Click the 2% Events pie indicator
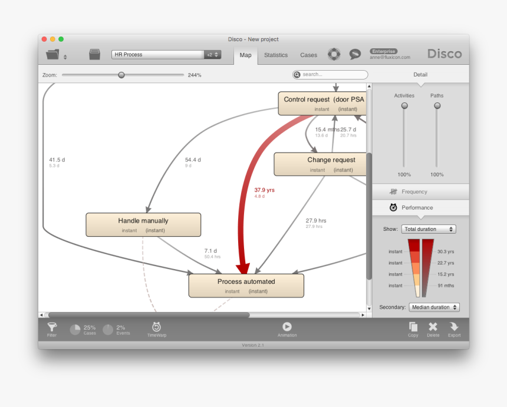 click(108, 329)
